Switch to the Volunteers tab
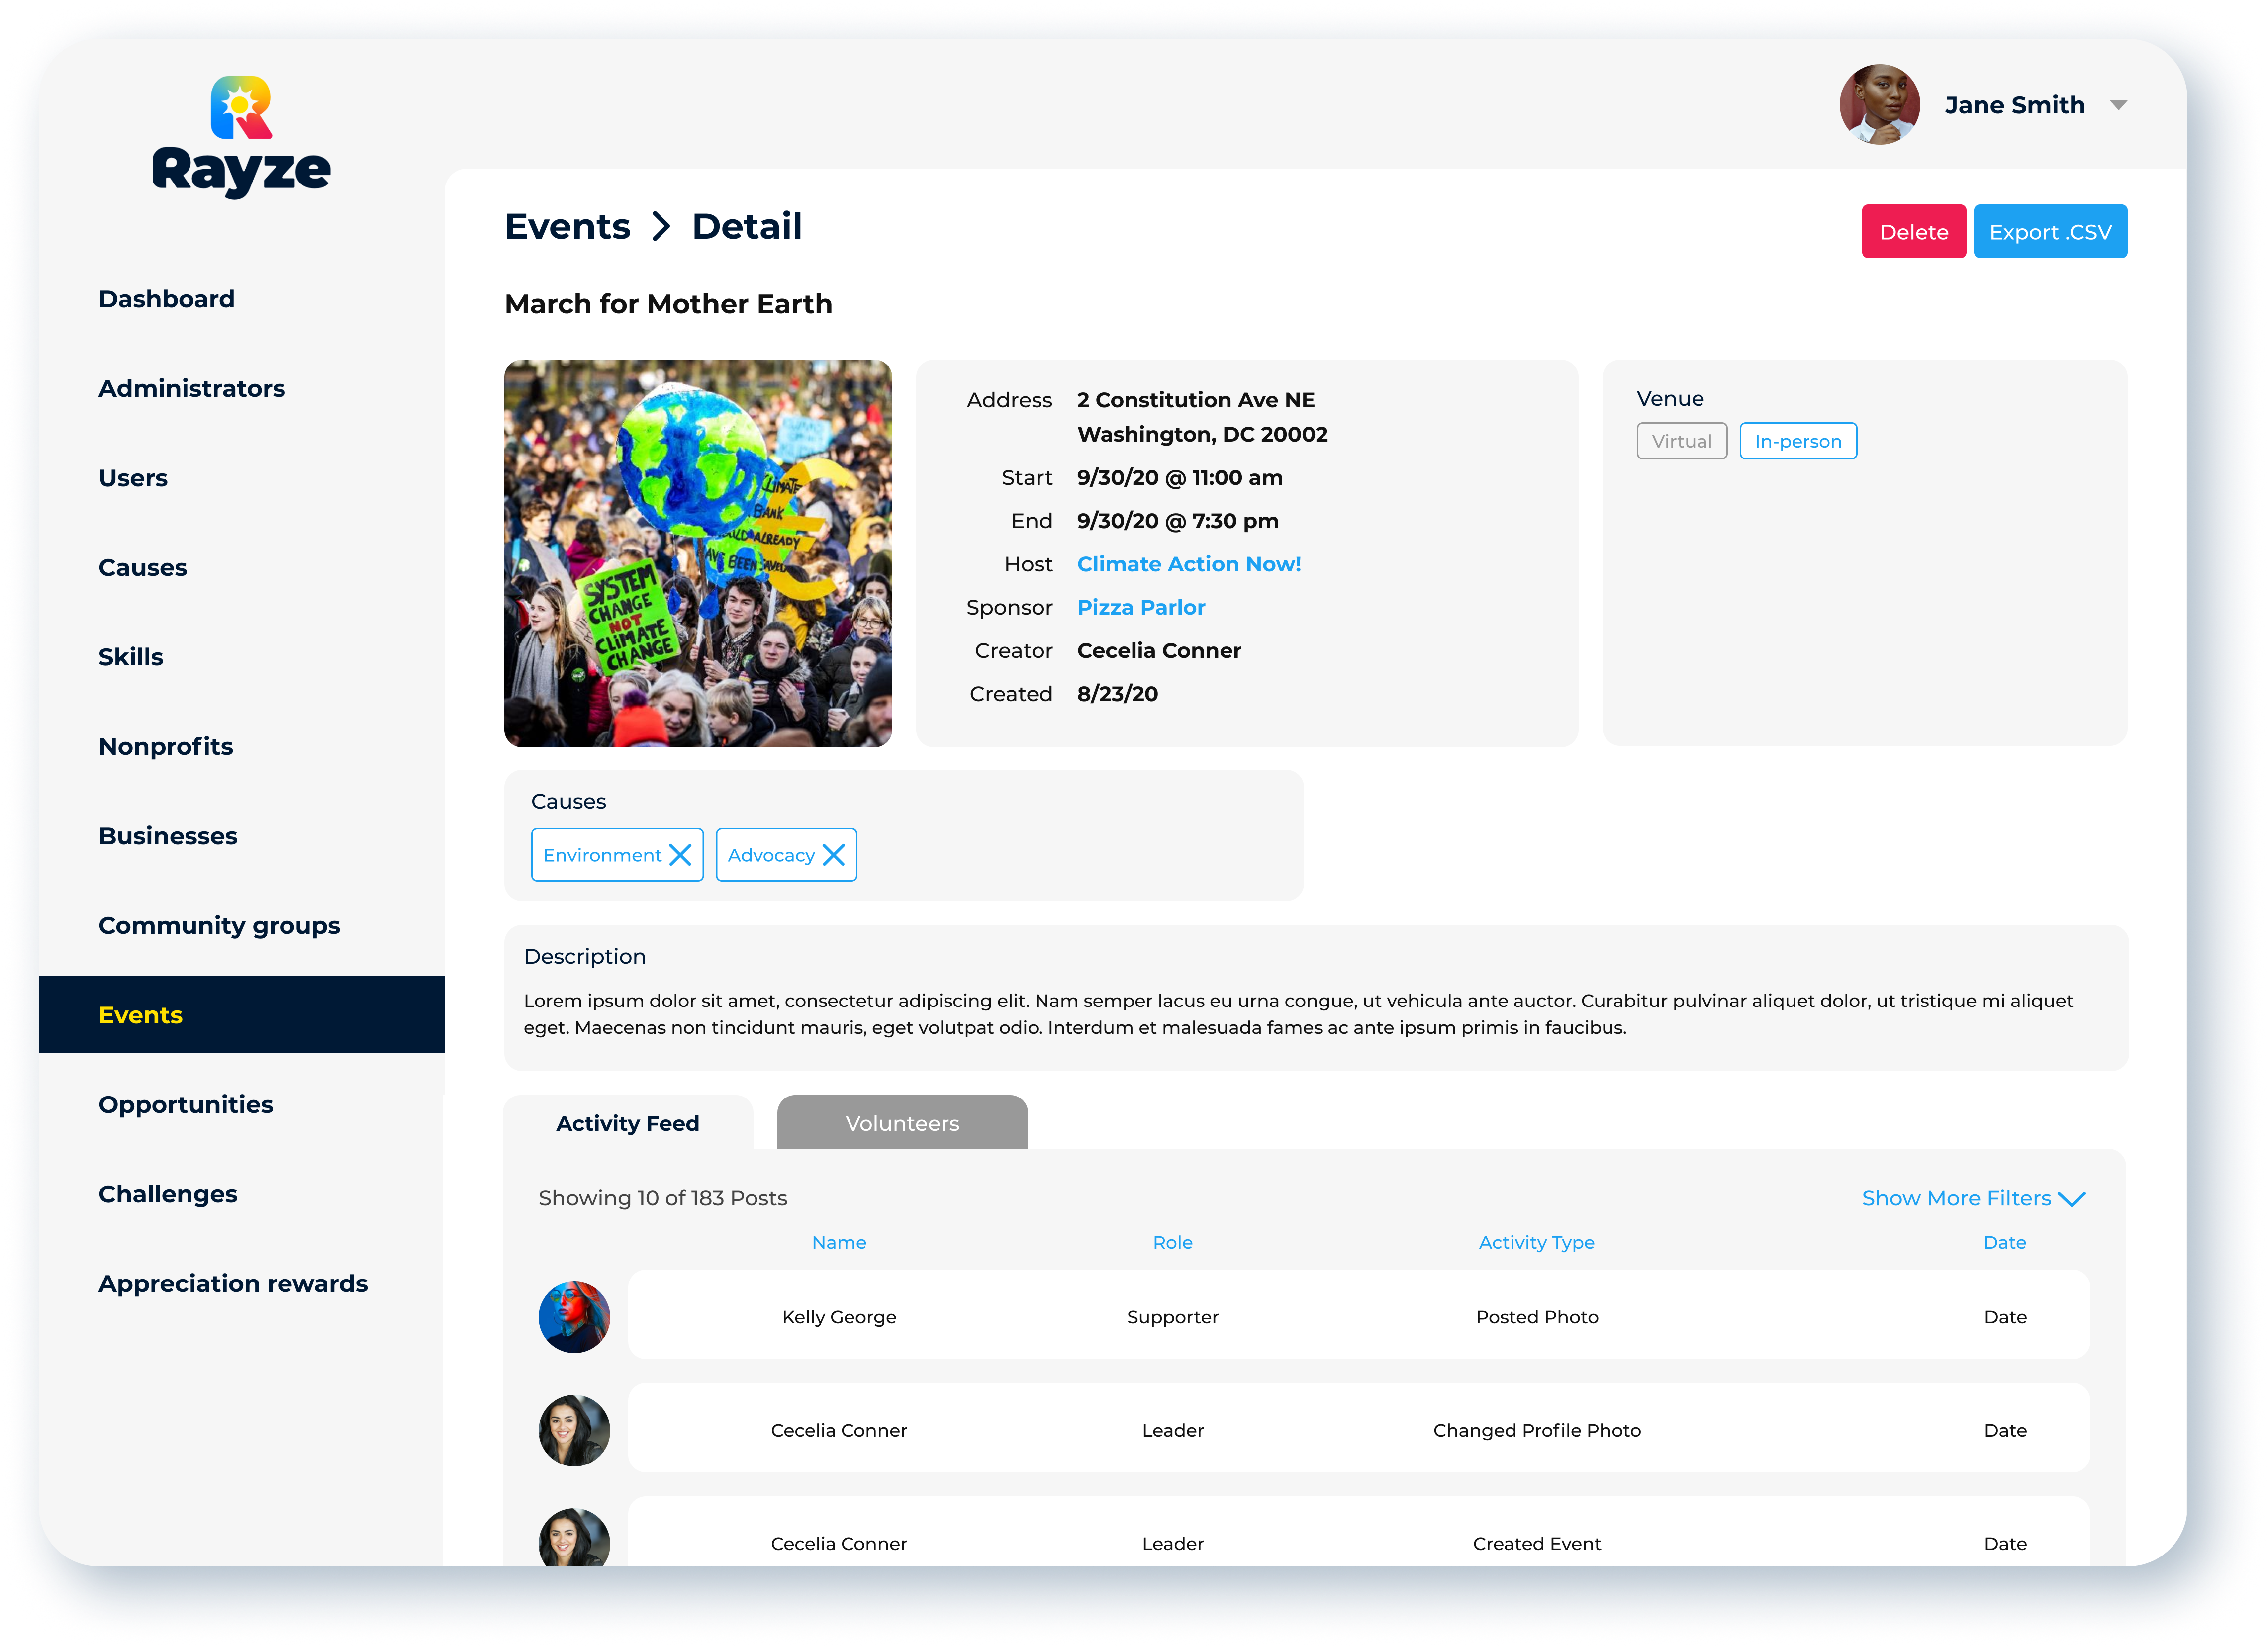 902,1123
